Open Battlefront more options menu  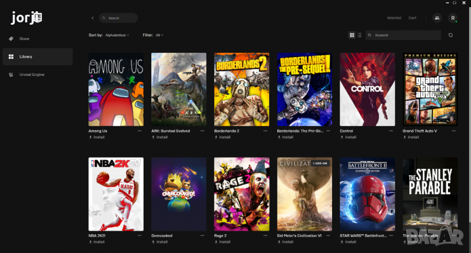pyautogui.click(x=391, y=235)
